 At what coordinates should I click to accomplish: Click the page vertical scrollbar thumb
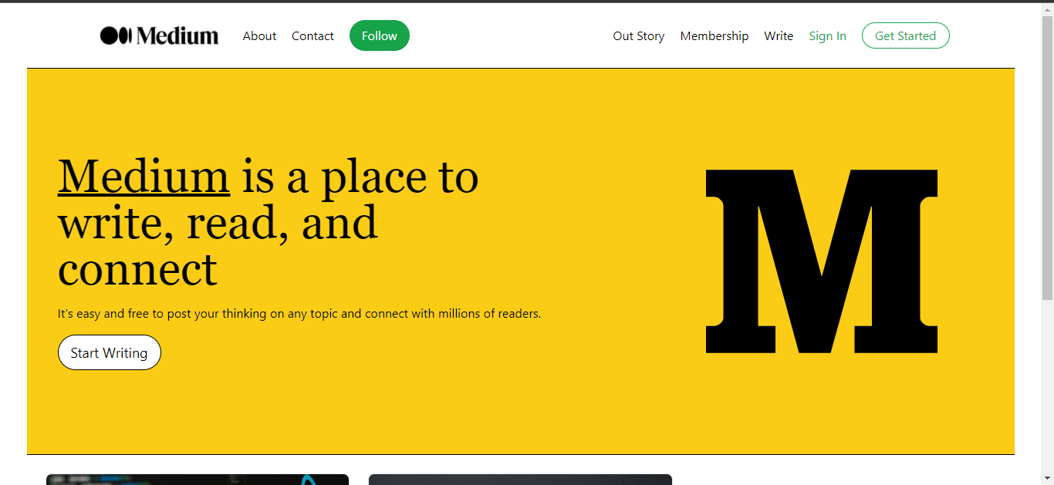[x=1047, y=157]
